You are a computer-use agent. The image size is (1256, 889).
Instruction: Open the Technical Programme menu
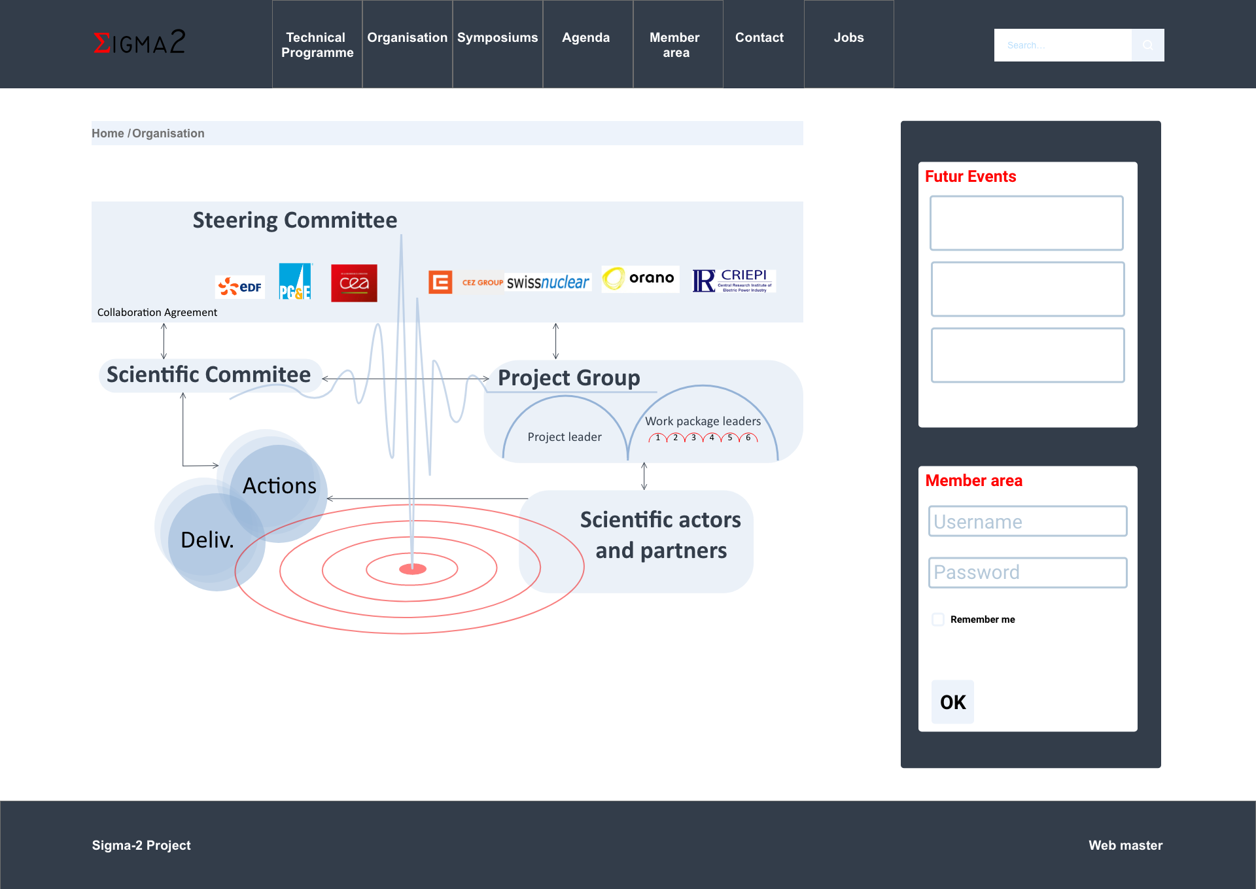point(317,44)
